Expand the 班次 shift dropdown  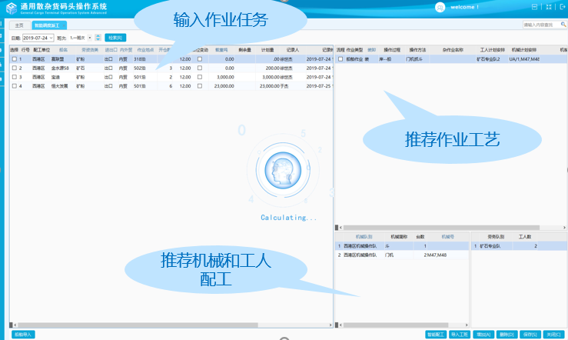coord(89,37)
